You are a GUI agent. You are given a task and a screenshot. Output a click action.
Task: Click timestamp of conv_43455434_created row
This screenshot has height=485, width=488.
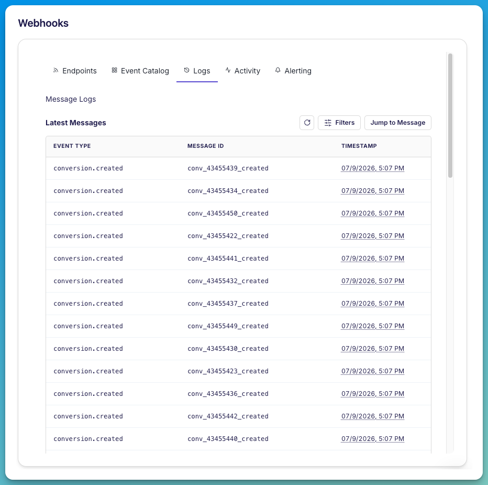372,191
